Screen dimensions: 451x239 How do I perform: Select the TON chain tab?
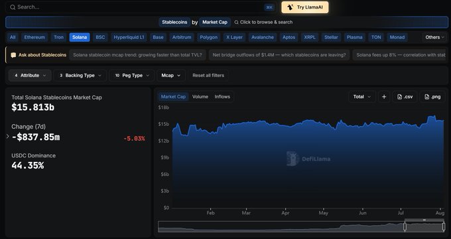coord(376,37)
